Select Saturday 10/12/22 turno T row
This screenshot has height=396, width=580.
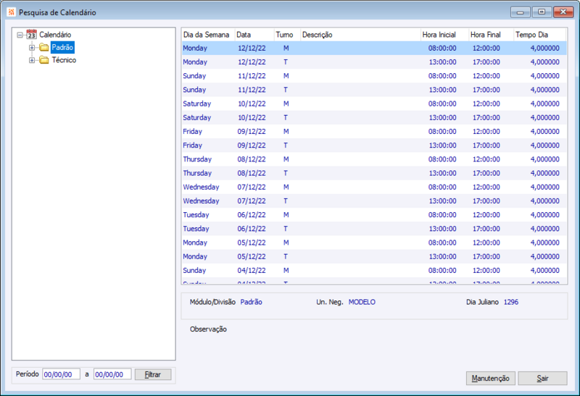(374, 117)
